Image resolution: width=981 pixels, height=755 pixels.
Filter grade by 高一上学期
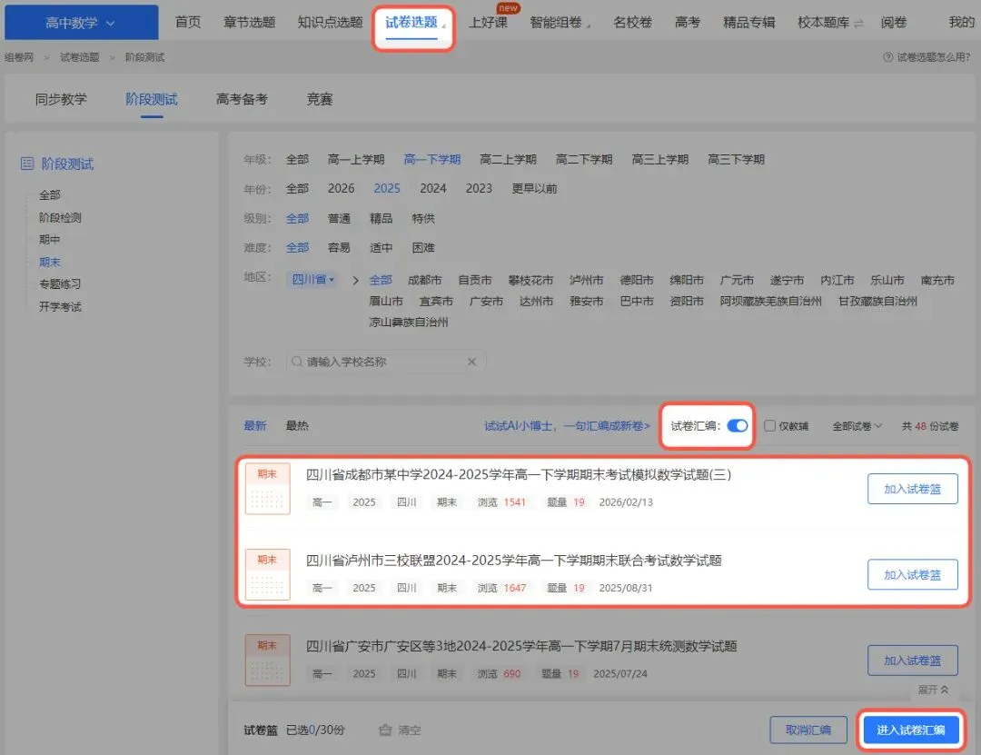click(356, 159)
